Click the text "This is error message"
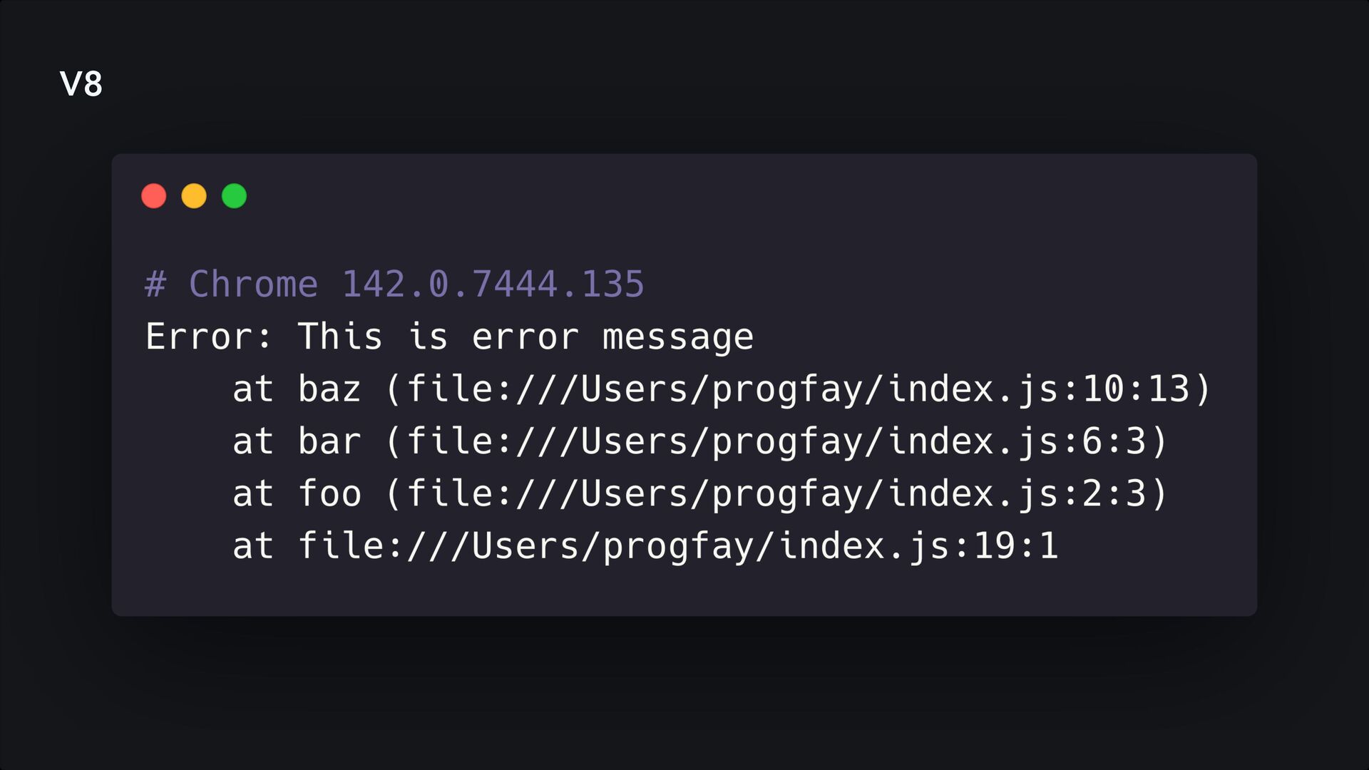1369x770 pixels. pos(525,337)
